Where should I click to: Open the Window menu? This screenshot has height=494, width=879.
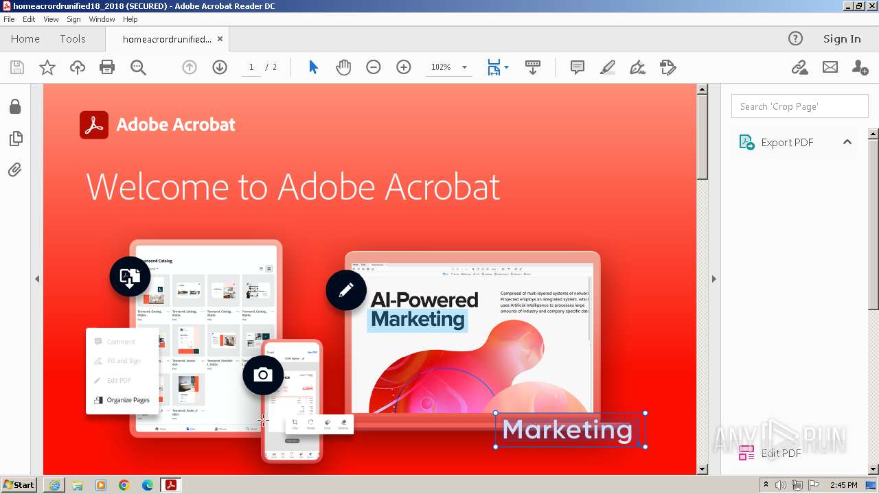tap(102, 19)
